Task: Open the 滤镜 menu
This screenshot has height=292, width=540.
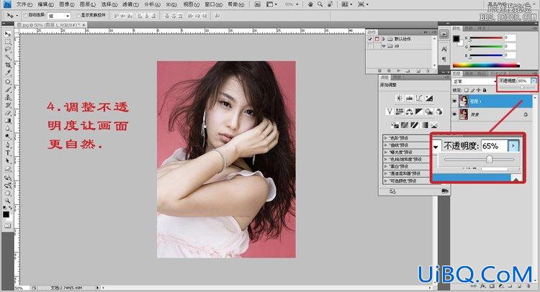Action: tap(130, 4)
